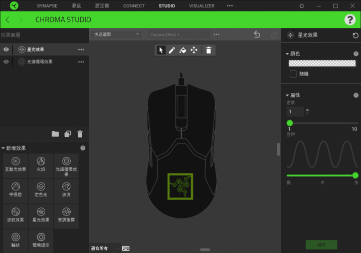Create a new layer group folder
The width and height of the screenshot is (361, 253).
(x=55, y=134)
